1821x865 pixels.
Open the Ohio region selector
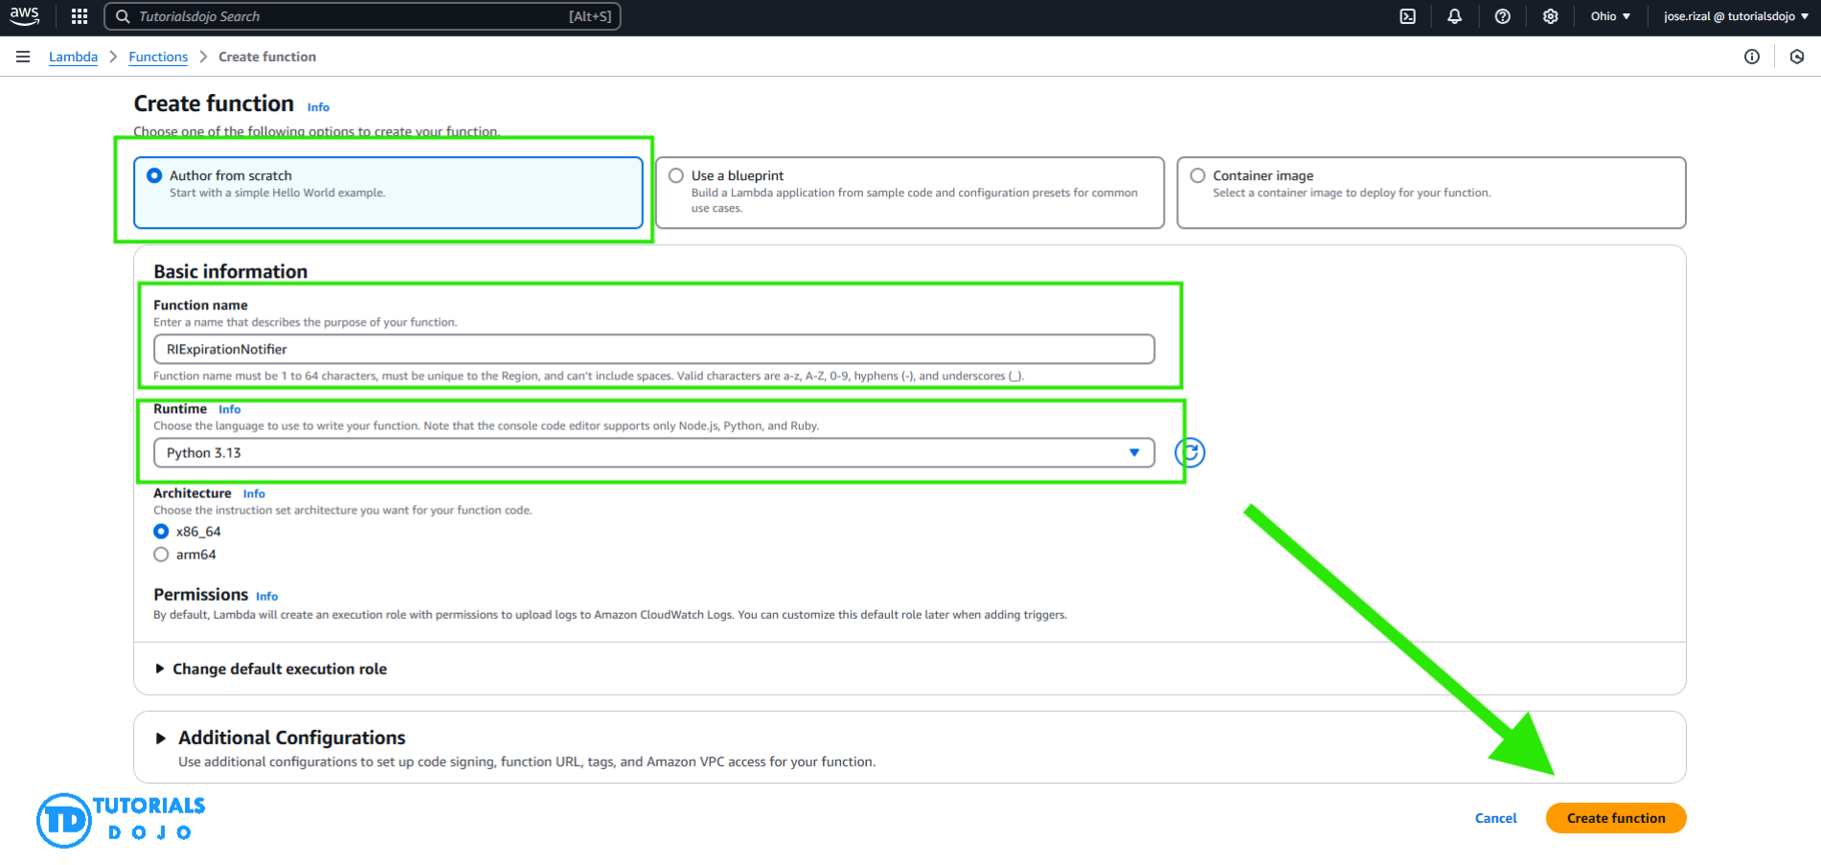tap(1610, 16)
